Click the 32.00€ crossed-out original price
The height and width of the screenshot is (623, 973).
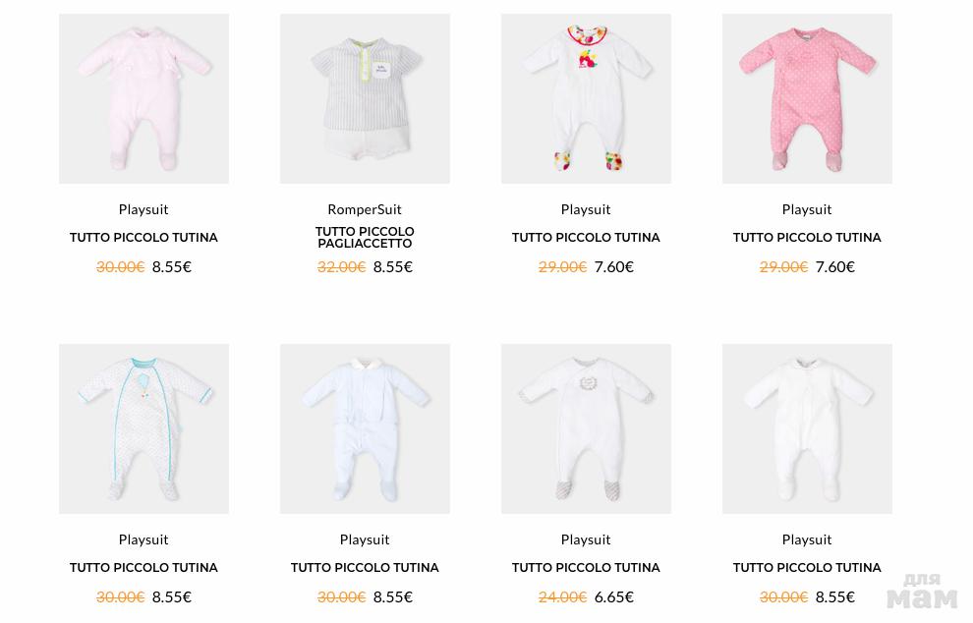341,266
